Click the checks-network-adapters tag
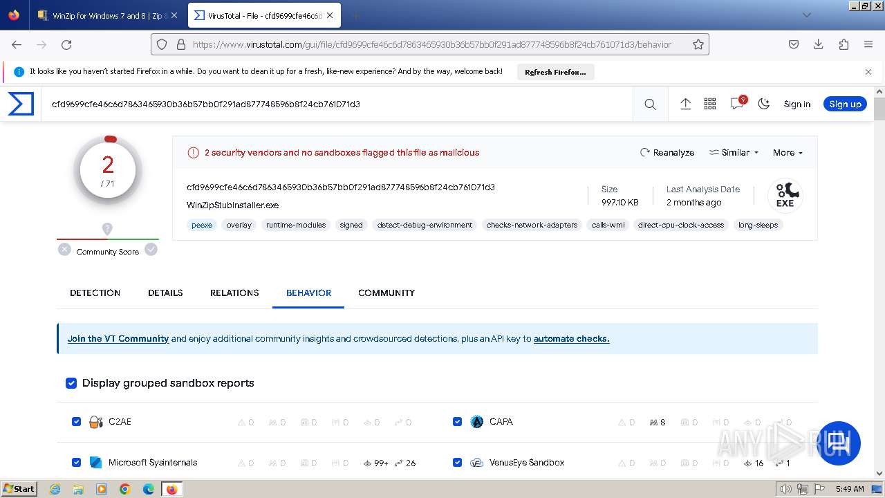The height and width of the screenshot is (498, 885). [532, 225]
